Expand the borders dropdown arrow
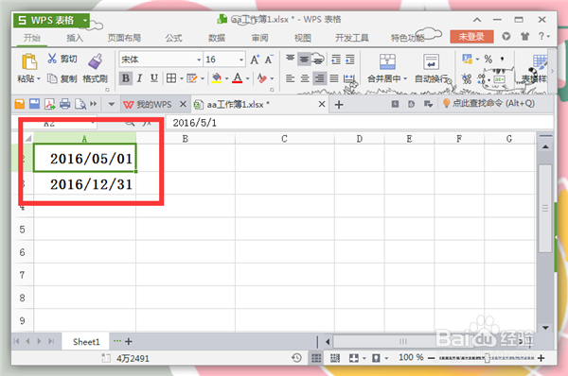Image resolution: width=568 pixels, height=376 pixels. point(181,78)
